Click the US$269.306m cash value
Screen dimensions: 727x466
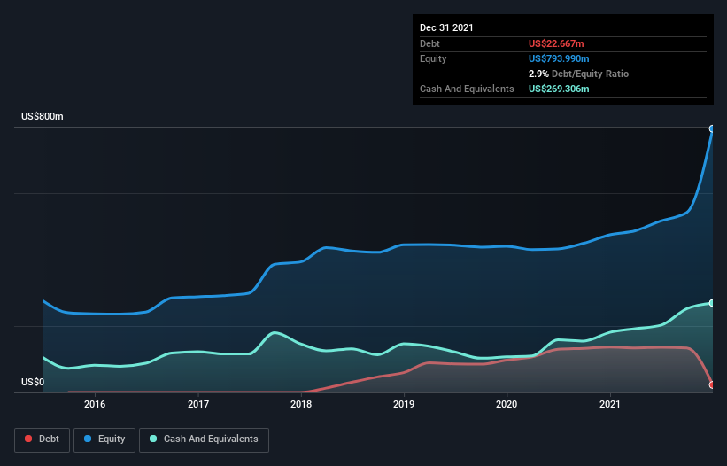559,89
